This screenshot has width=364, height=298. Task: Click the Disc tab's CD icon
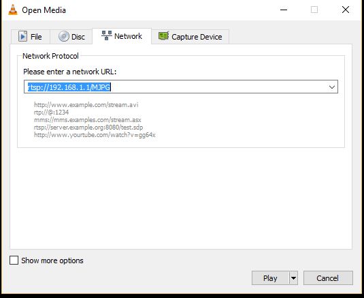(x=63, y=36)
